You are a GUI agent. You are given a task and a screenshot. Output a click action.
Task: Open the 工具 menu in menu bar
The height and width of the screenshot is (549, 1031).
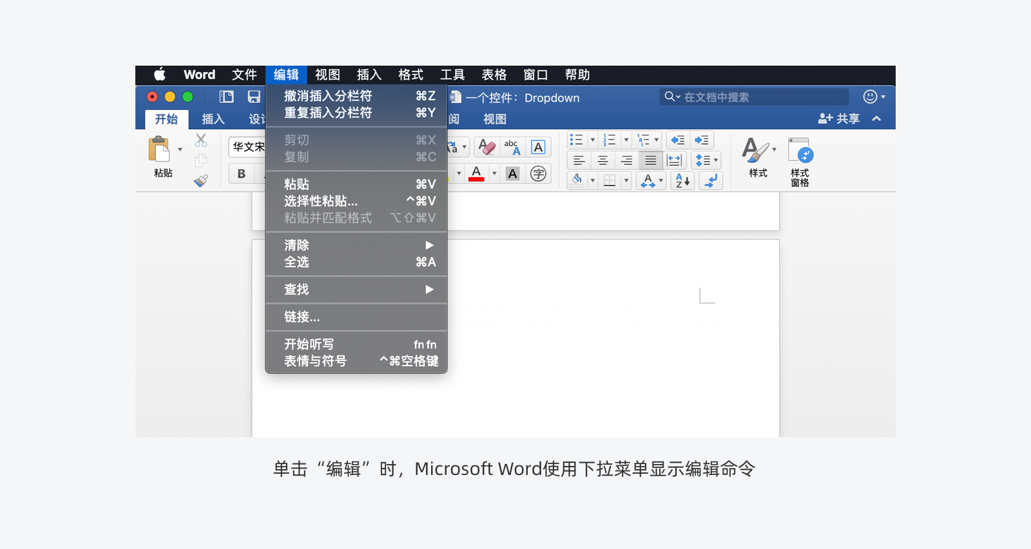452,75
